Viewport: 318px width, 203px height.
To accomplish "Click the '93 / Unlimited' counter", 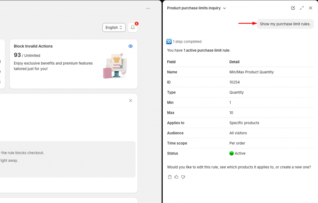I will (x=27, y=55).
